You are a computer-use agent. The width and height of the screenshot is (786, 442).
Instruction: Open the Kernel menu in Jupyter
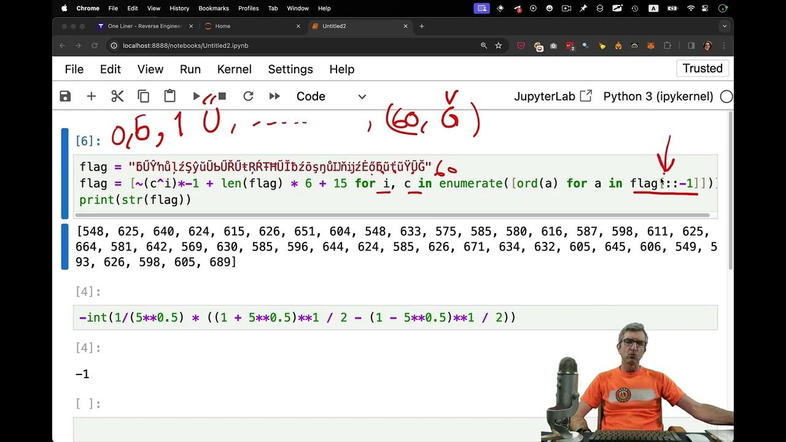point(234,69)
